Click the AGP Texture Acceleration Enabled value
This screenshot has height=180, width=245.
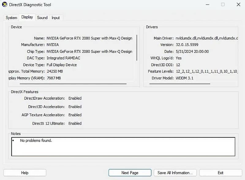75,115
